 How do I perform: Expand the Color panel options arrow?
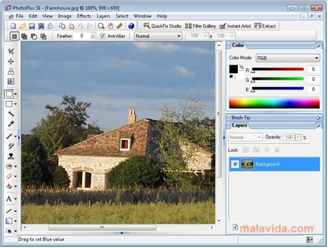(319, 45)
